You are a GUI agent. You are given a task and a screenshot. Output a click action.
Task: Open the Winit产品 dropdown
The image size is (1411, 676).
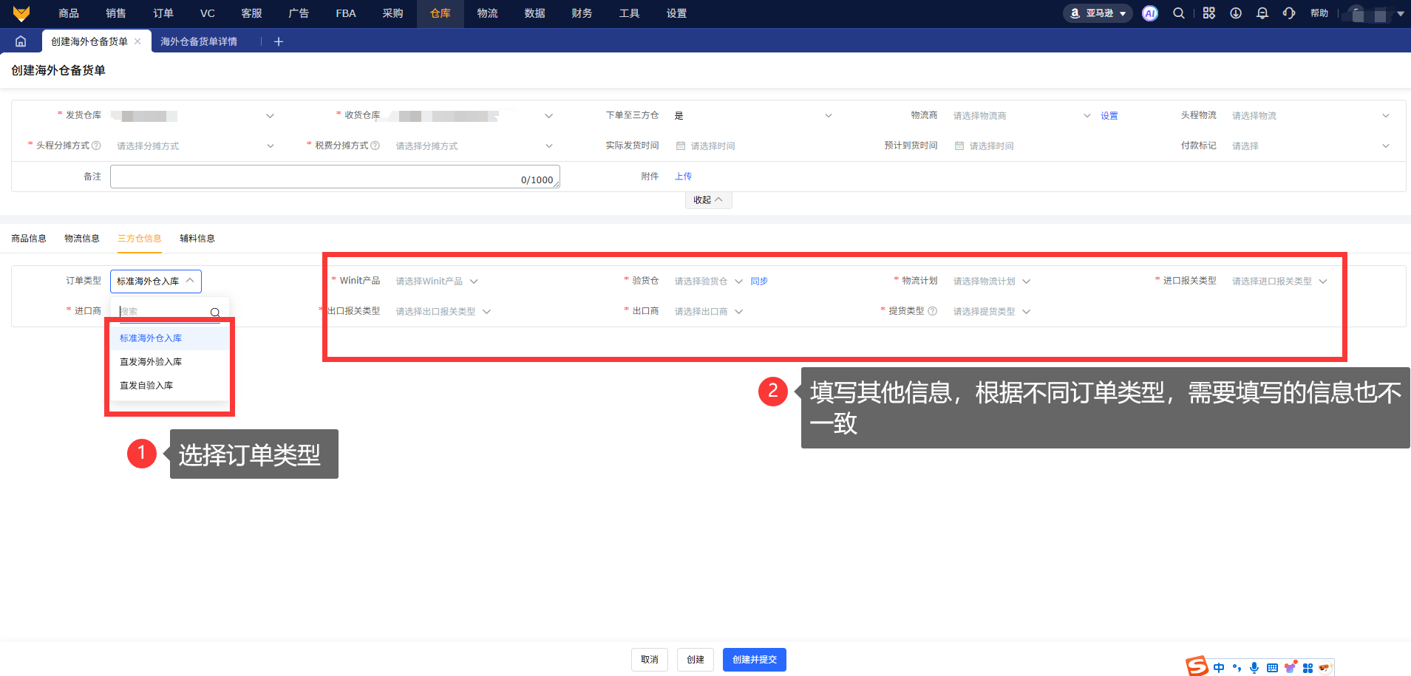pos(437,281)
